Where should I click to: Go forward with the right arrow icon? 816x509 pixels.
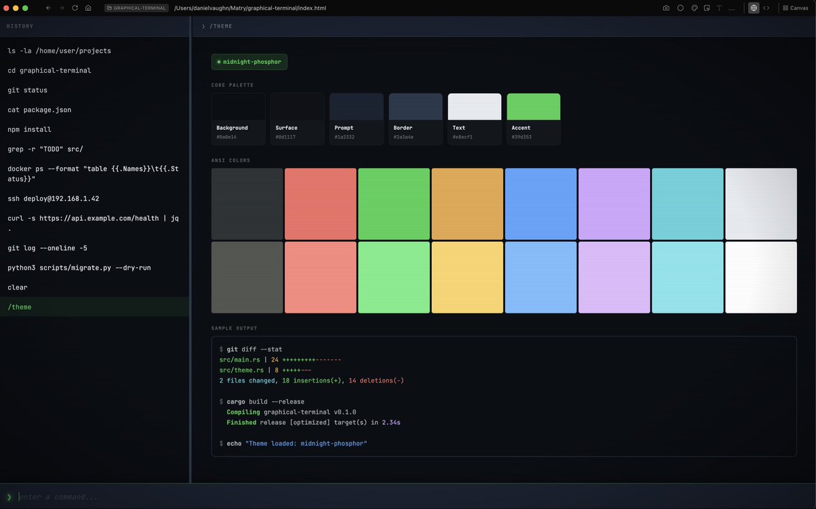click(61, 7)
